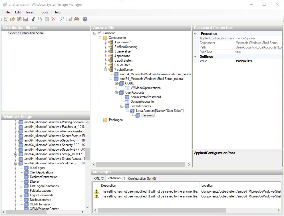Click the pass icon beside 4 specialize
The height and width of the screenshot is (216, 284).
coord(110,56)
